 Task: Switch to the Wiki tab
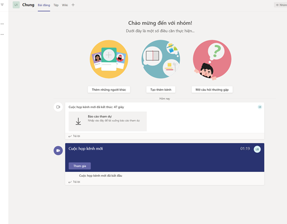tap(65, 5)
